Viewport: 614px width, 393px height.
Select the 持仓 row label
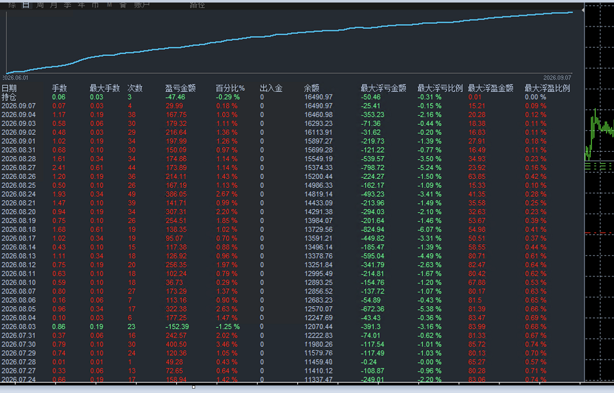[x=9, y=97]
